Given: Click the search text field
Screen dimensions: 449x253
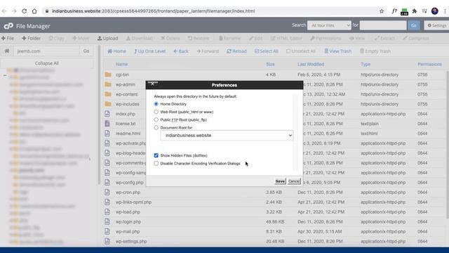Looking at the screenshot, I should tap(383, 25).
